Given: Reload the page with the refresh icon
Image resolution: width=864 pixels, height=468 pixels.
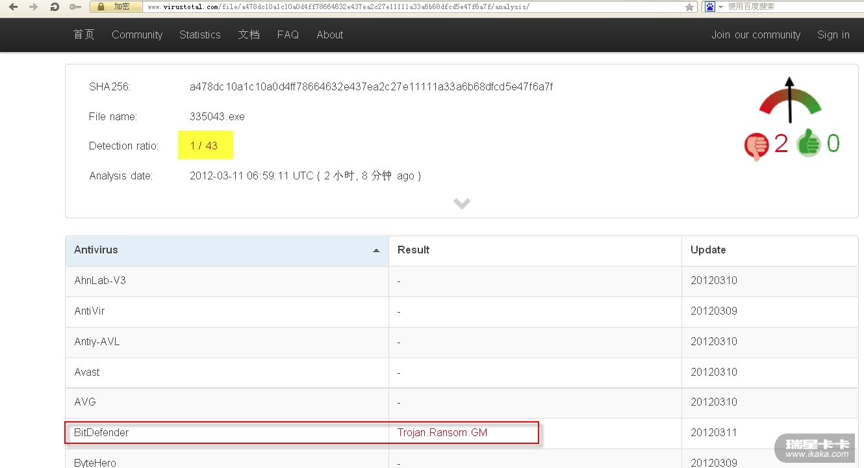Looking at the screenshot, I should pyautogui.click(x=55, y=6).
